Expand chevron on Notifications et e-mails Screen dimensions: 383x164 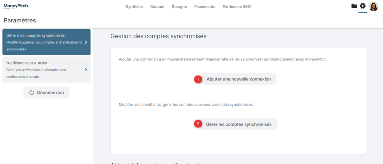[x=86, y=69]
